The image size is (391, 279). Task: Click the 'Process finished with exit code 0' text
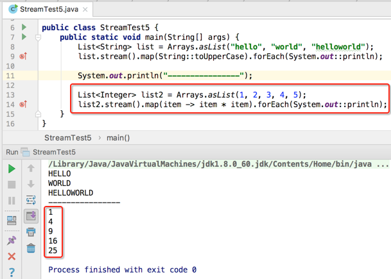click(122, 270)
